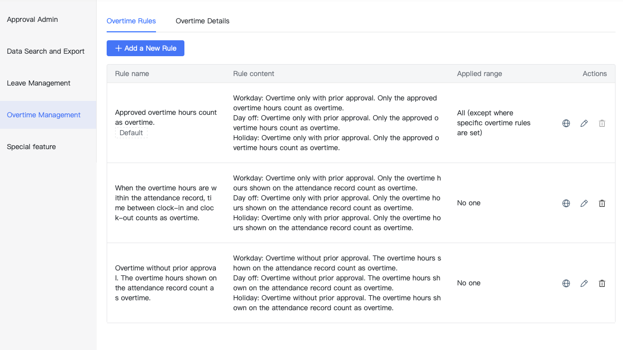Click the Default tag under first rule
The height and width of the screenshot is (350, 623).
(x=131, y=133)
